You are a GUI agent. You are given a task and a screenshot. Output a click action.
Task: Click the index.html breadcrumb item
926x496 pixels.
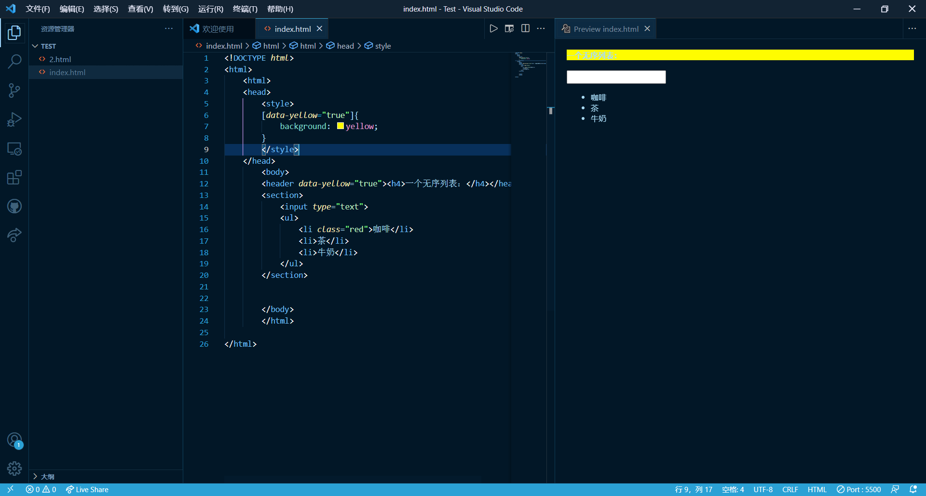218,46
